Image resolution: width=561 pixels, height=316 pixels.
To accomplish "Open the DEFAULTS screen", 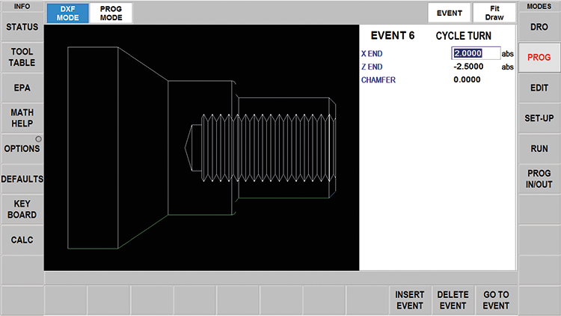I will pyautogui.click(x=22, y=179).
